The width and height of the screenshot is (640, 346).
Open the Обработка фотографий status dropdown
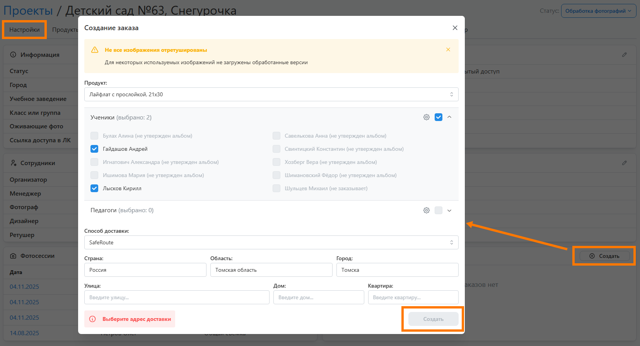click(x=598, y=11)
